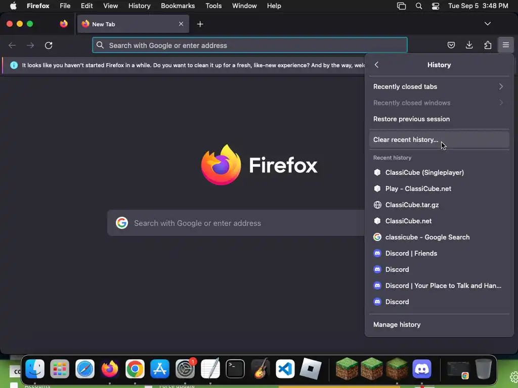Go back from the History panel
This screenshot has width=518, height=388.
(376, 65)
